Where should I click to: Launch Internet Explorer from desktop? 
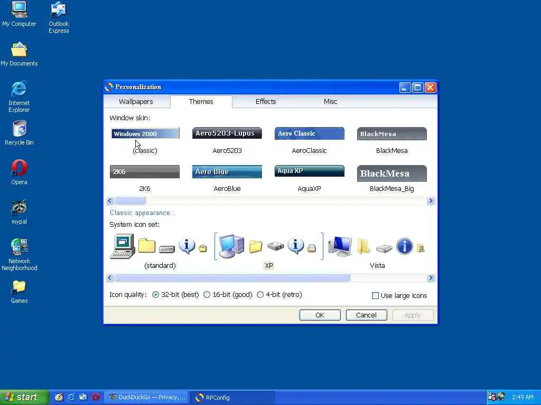tap(19, 97)
